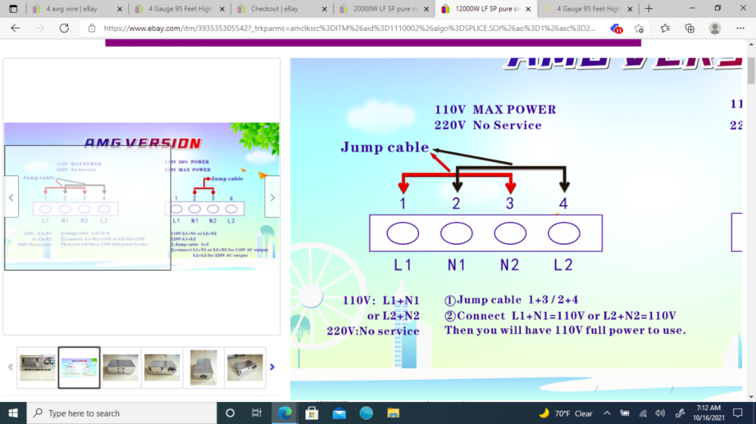Close the '4 awg wire | eBay' tab
The image size is (756, 424).
119,9
